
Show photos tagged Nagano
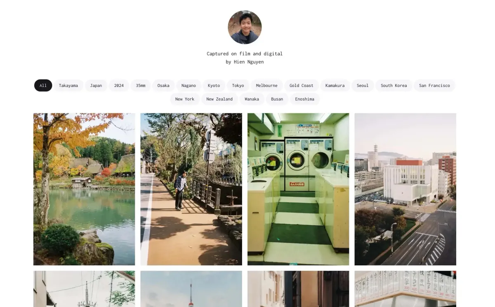(x=189, y=85)
